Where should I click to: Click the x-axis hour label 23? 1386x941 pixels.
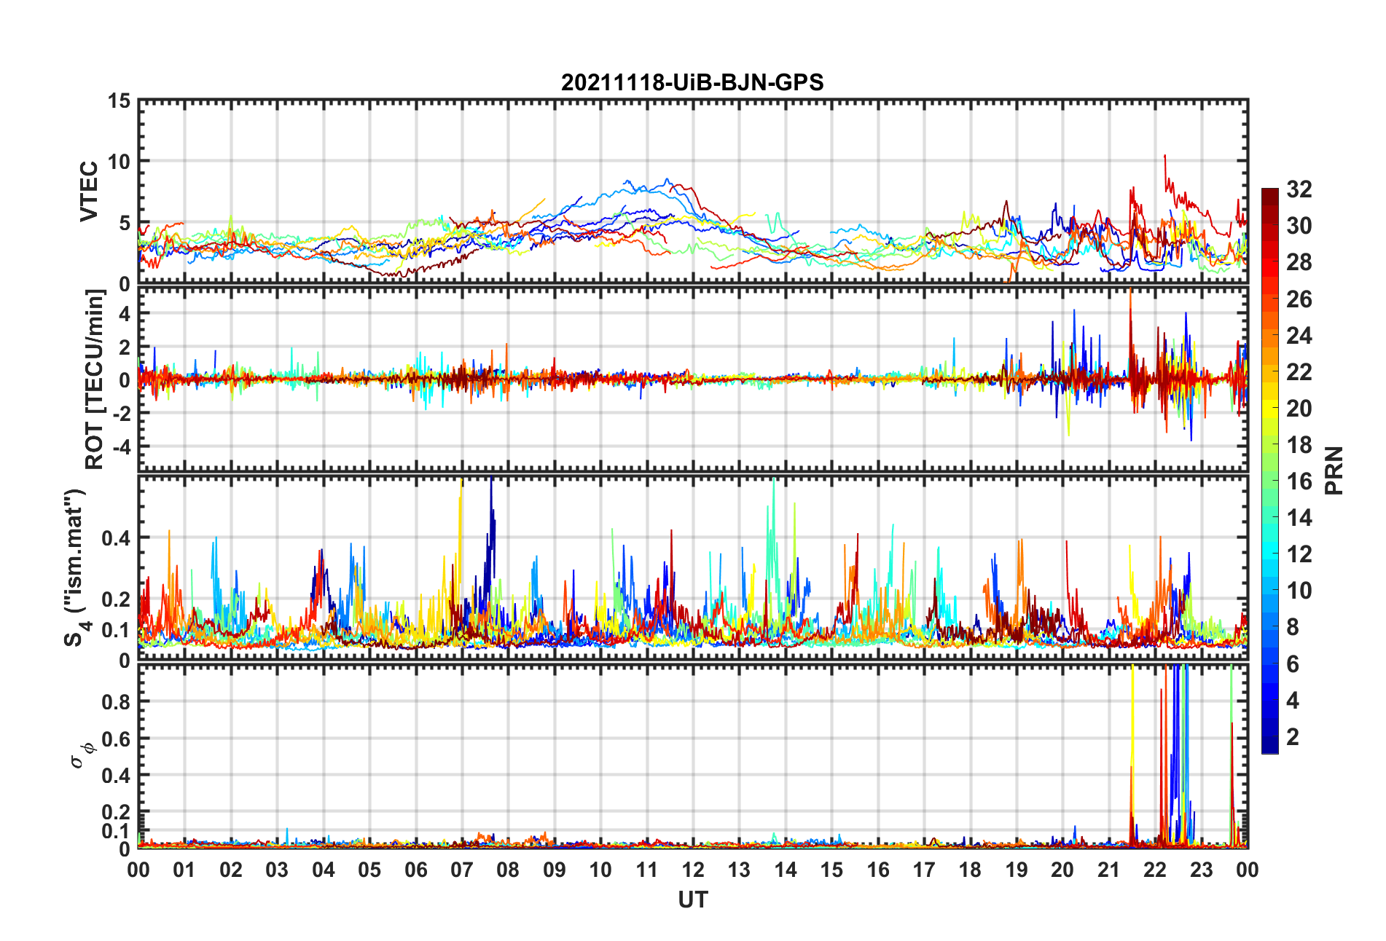1201,870
